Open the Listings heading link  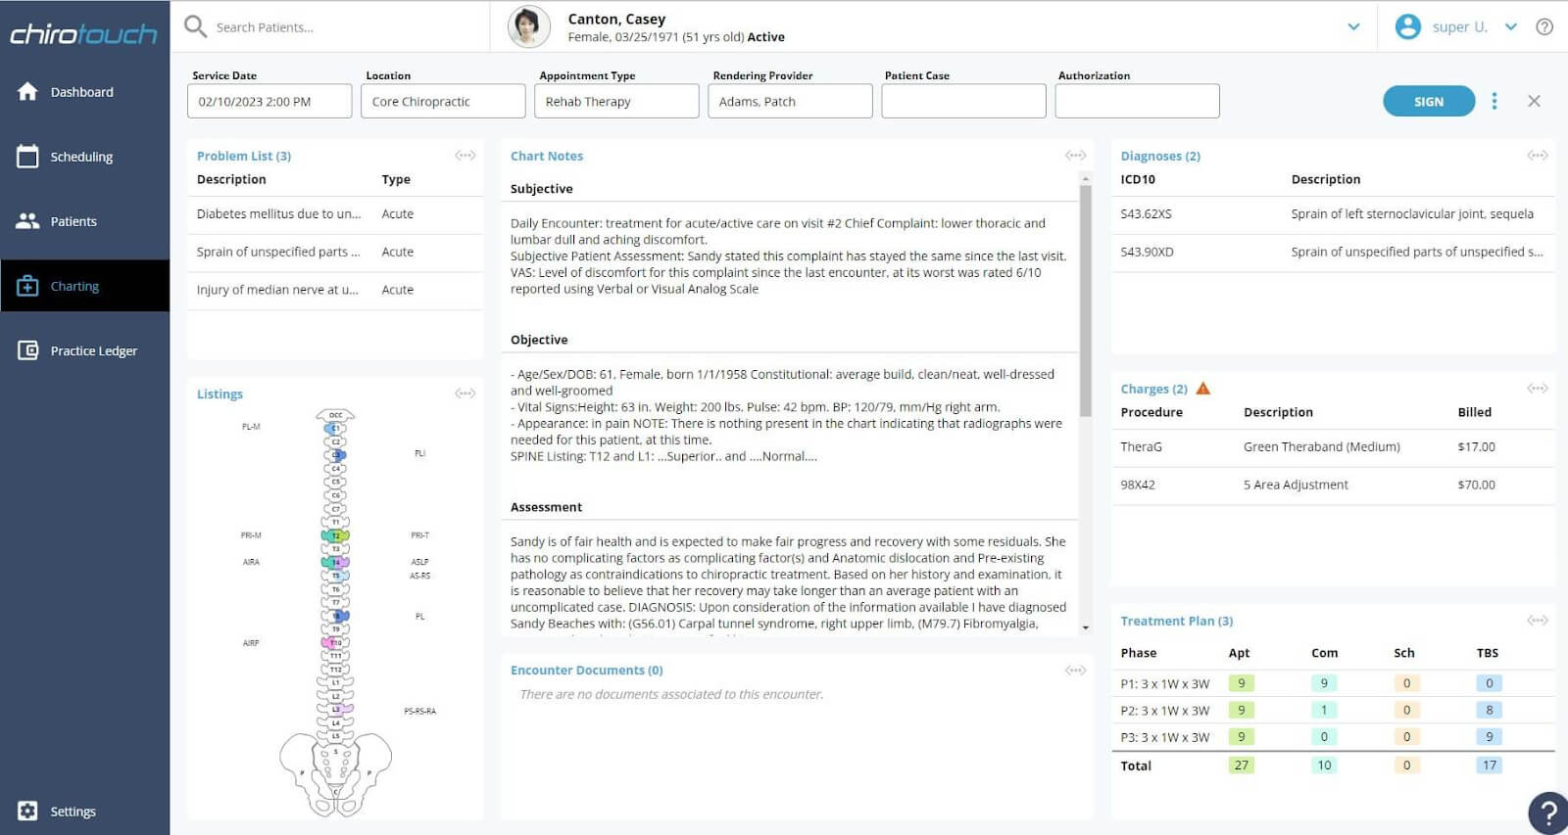[220, 394]
